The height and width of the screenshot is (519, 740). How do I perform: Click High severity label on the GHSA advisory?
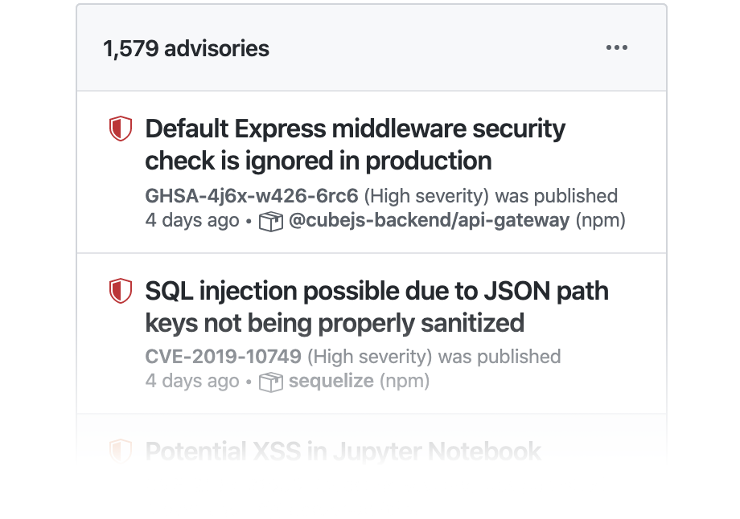coord(426,196)
